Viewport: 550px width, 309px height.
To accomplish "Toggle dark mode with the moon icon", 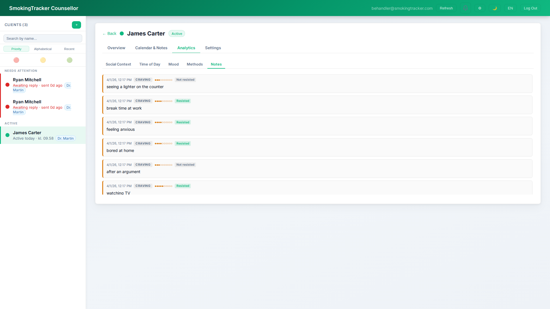I will point(495,8).
